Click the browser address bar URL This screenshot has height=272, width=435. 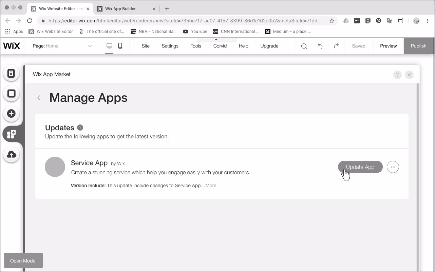pyautogui.click(x=185, y=21)
